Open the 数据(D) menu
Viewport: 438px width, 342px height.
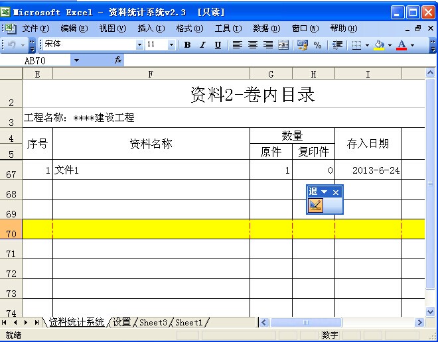(267, 28)
